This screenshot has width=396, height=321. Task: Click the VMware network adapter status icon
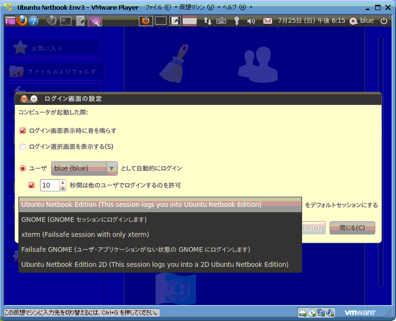tap(321, 313)
